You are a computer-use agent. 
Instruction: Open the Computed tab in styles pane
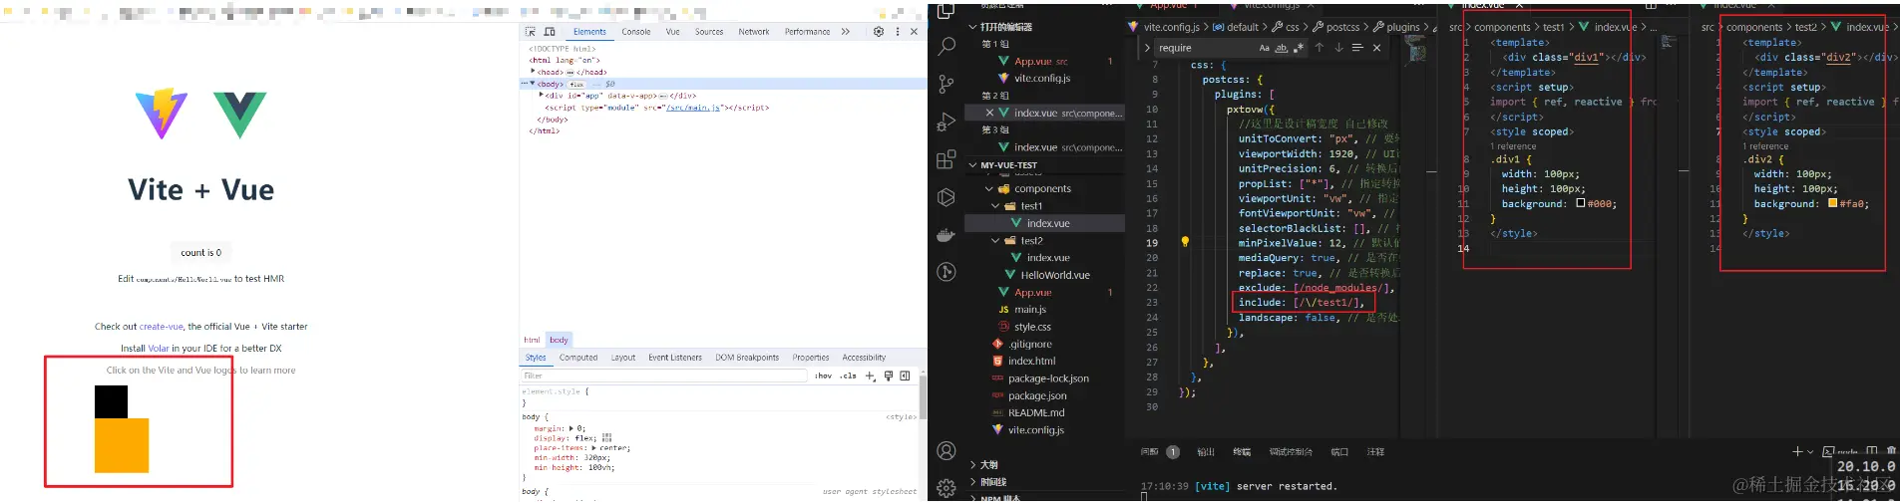(578, 358)
